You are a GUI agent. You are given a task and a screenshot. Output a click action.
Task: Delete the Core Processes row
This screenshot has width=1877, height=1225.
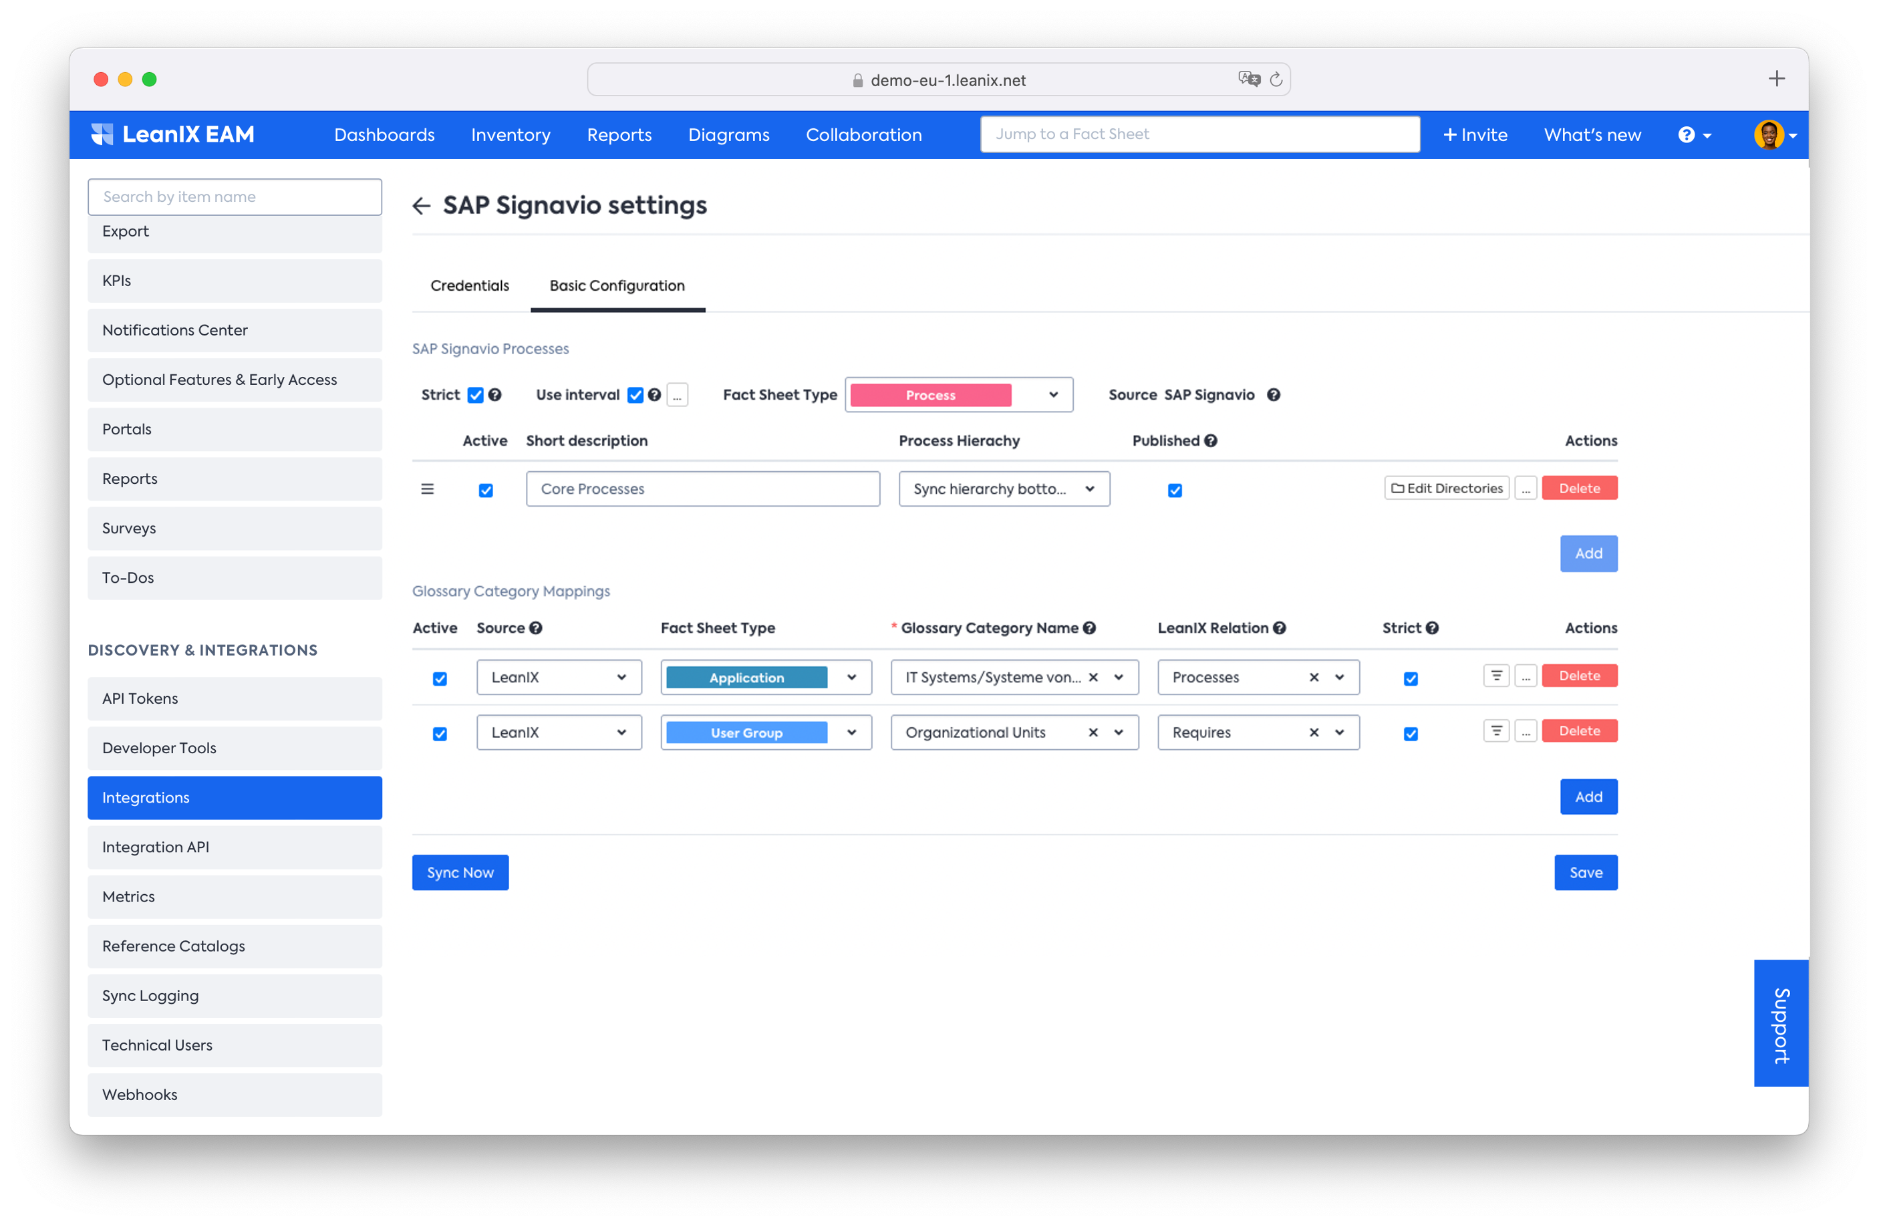[1580, 489]
